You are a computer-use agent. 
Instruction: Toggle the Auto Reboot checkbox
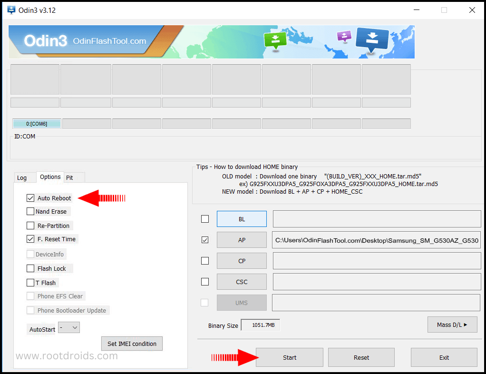pyautogui.click(x=31, y=198)
